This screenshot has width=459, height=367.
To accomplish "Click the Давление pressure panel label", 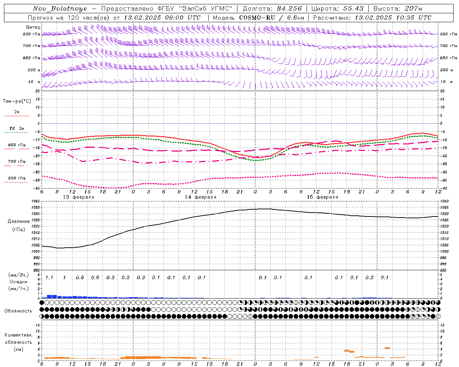I will coord(19,221).
